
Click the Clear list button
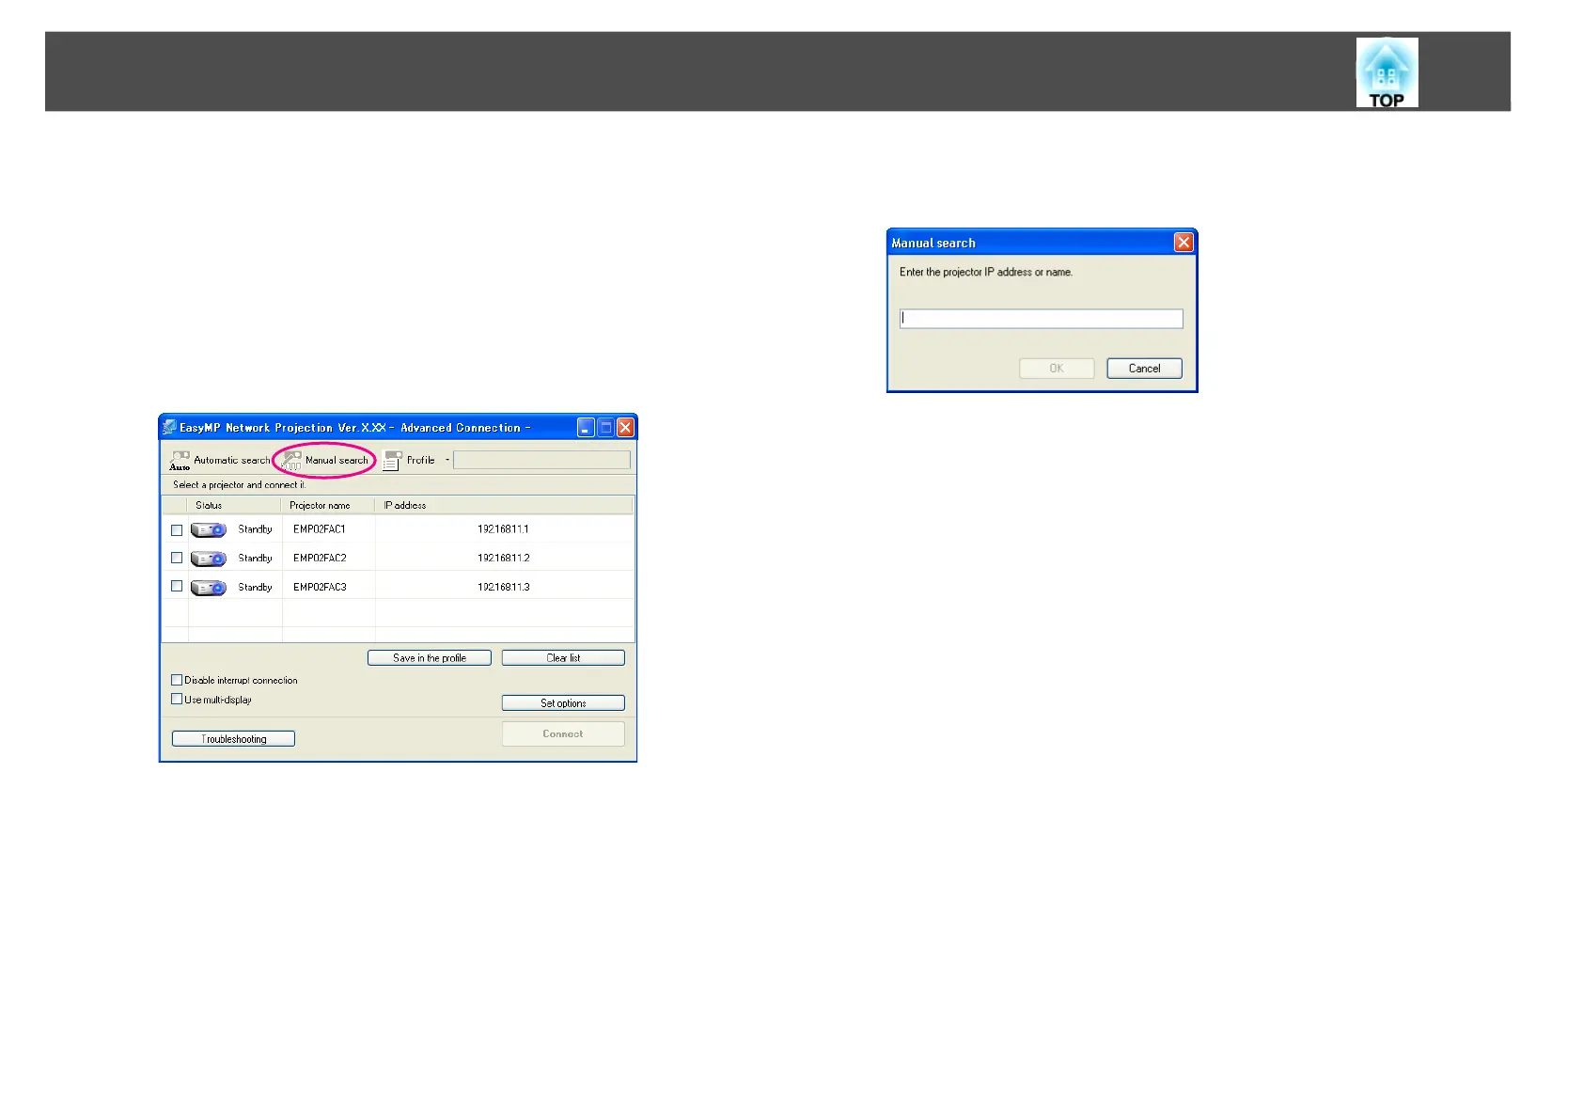tap(563, 658)
